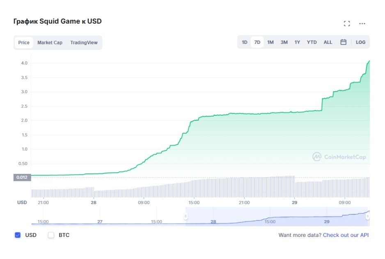Select the 1D time range

(245, 42)
